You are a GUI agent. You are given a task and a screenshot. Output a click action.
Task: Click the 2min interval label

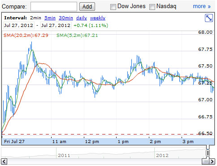tap(35, 18)
